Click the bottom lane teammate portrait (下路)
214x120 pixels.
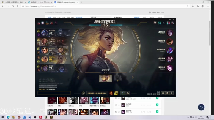click(45, 42)
